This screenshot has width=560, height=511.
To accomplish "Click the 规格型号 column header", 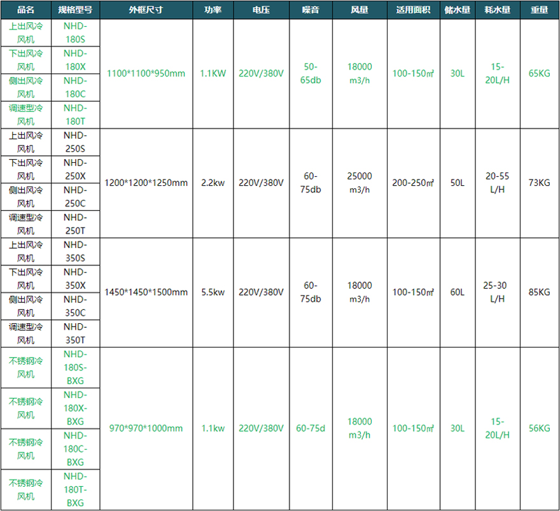I will [x=74, y=10].
